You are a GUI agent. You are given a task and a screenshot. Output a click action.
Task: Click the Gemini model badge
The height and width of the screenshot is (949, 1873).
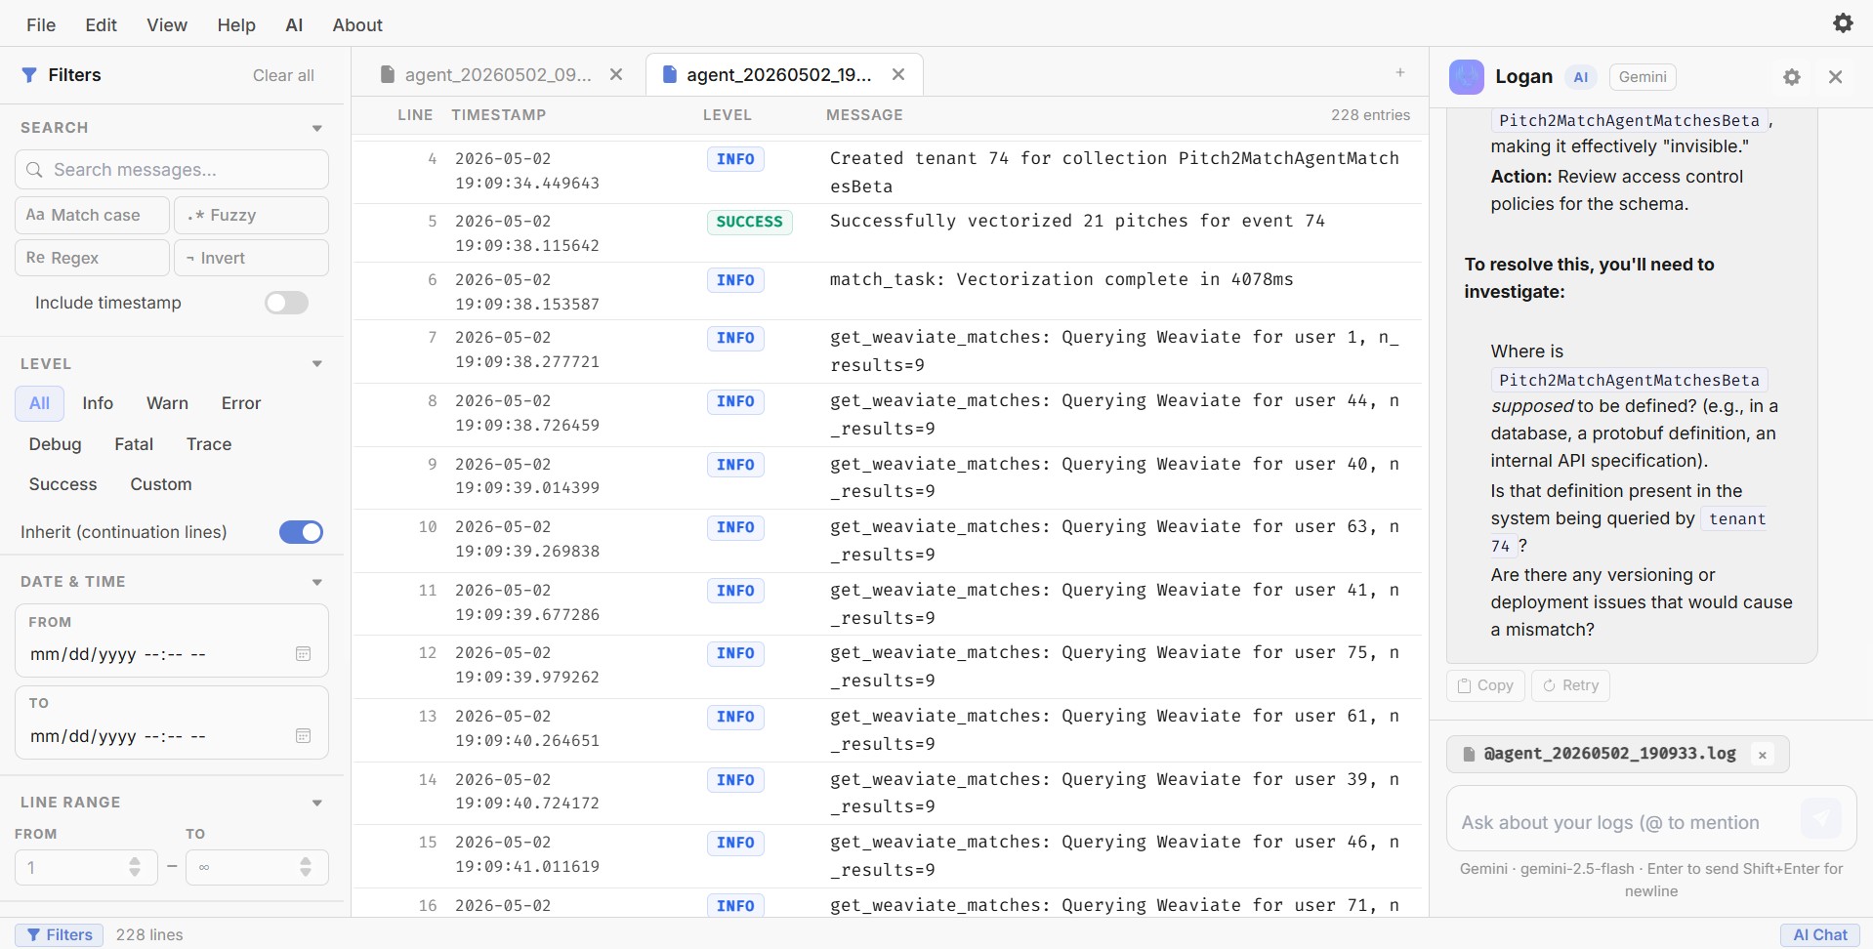coord(1643,76)
